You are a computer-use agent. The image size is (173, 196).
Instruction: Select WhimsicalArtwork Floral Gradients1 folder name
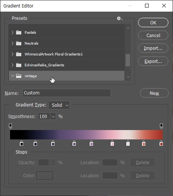(53, 54)
